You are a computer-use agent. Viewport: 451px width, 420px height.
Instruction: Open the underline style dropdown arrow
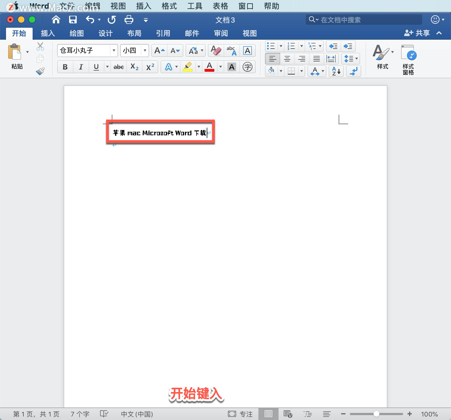pyautogui.click(x=107, y=67)
